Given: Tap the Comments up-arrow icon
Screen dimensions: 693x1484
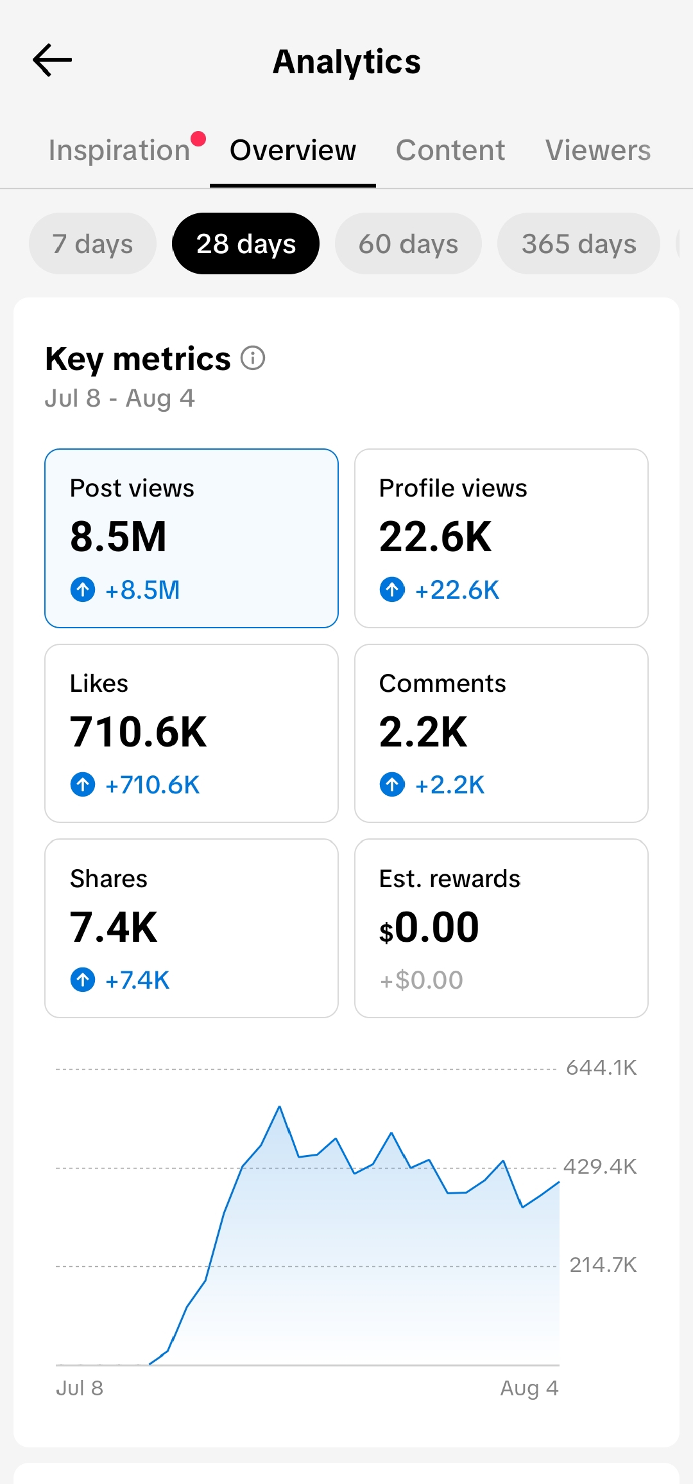Looking at the screenshot, I should (x=392, y=784).
